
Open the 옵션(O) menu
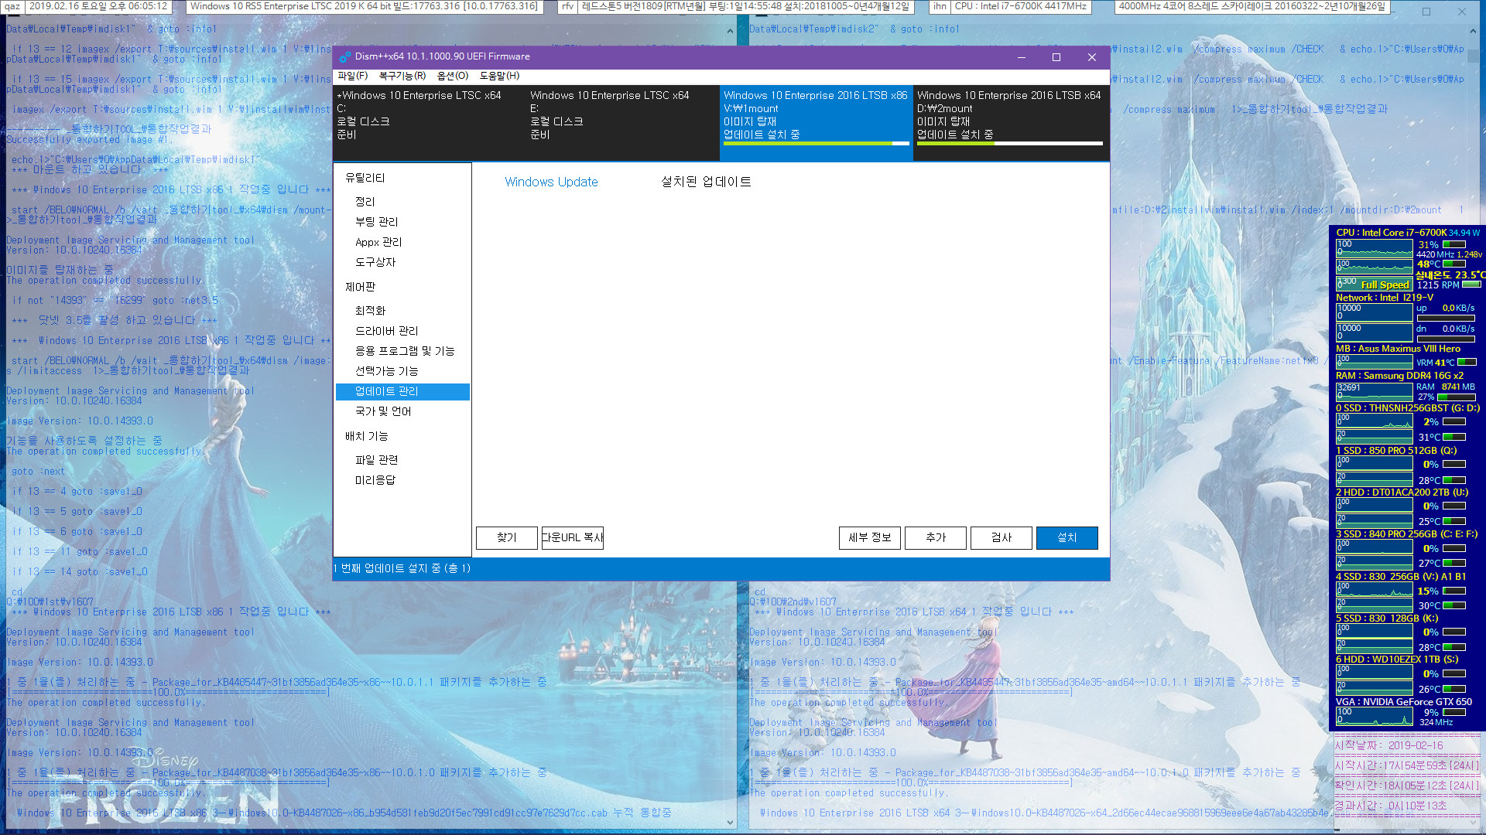tap(453, 76)
